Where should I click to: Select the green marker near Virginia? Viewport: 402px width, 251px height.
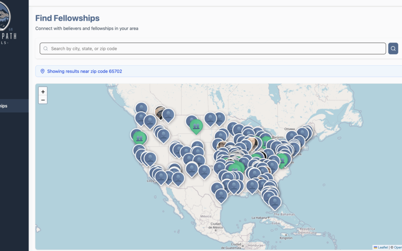pos(282,160)
